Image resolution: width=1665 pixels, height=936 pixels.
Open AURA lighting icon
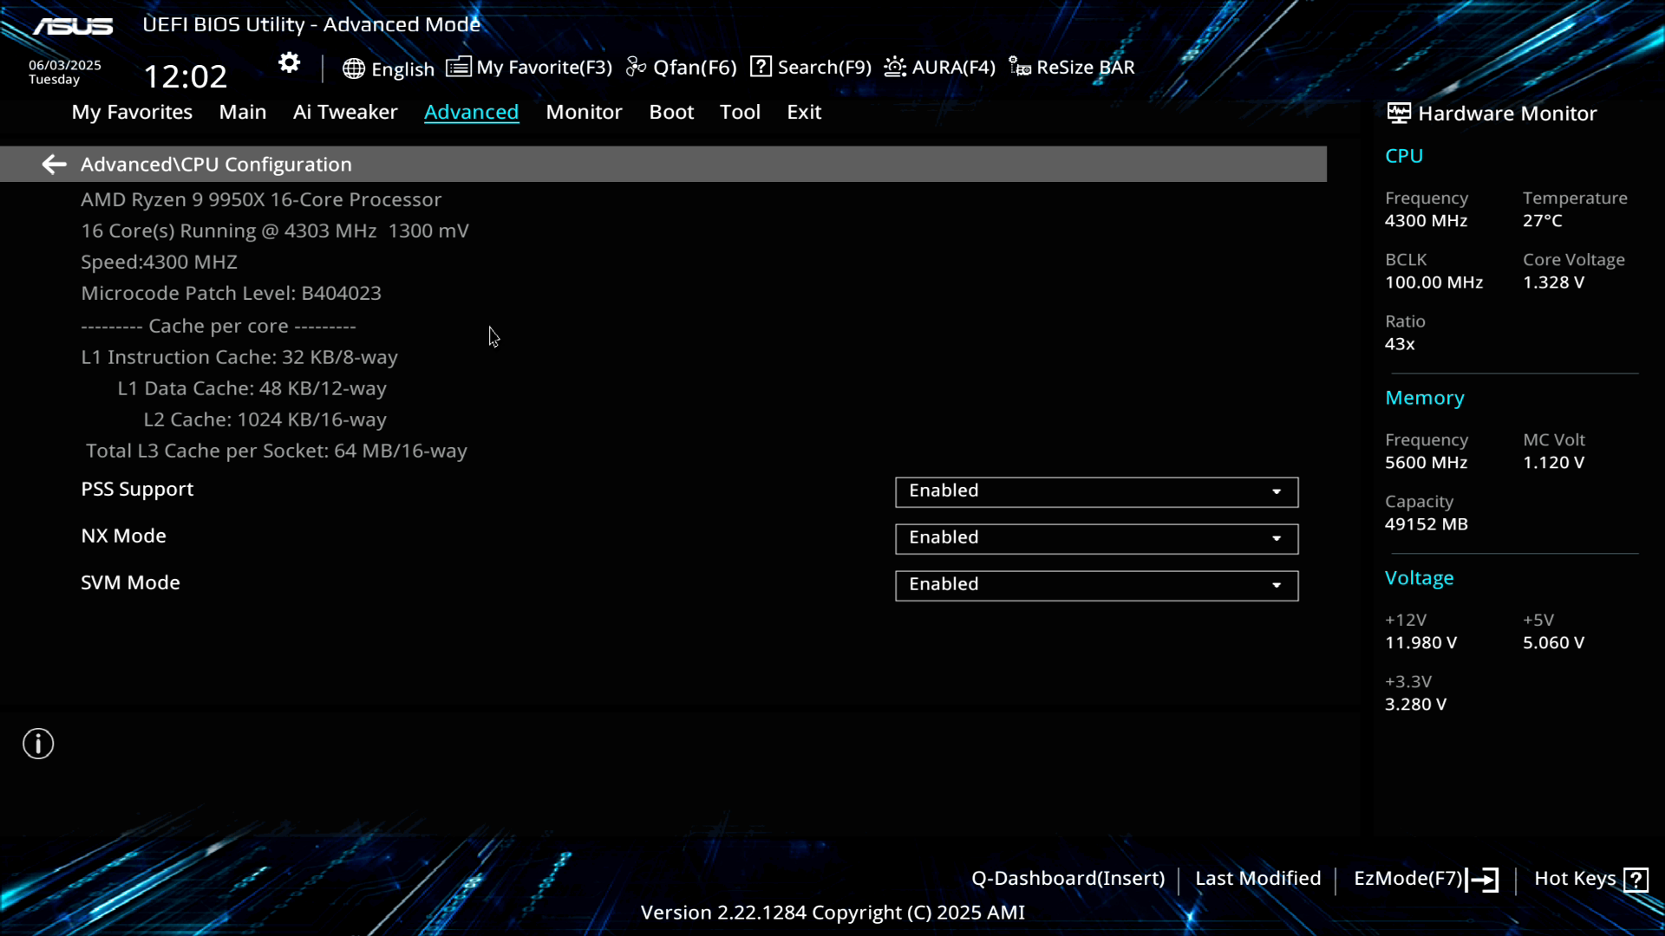pyautogui.click(x=895, y=67)
